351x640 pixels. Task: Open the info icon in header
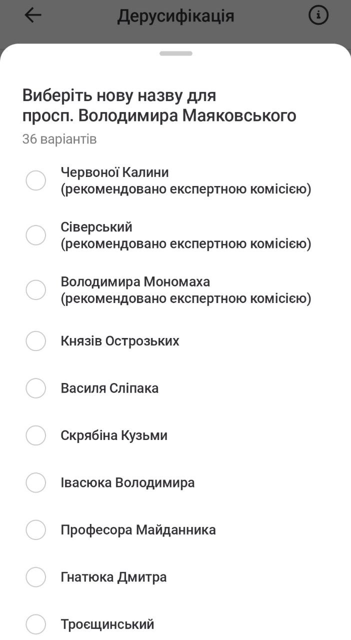pos(318,15)
